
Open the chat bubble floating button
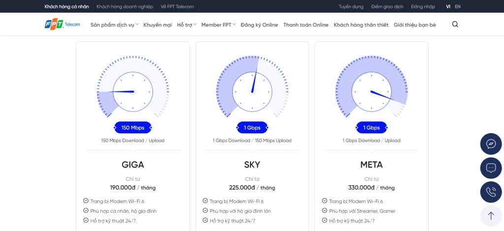click(x=491, y=168)
